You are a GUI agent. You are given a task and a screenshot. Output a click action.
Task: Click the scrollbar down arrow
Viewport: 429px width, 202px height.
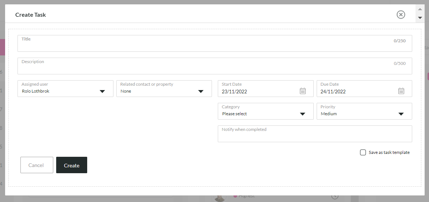click(420, 18)
